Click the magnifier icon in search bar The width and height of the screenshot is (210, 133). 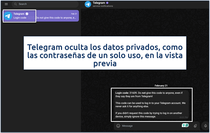click(x=16, y=4)
